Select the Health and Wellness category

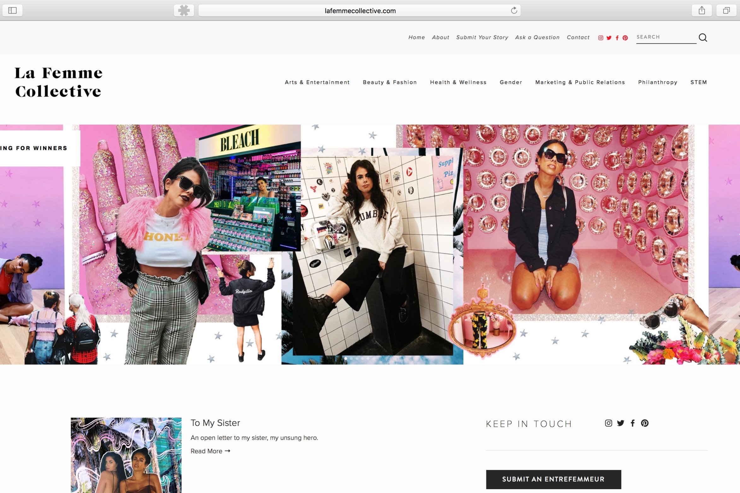tap(458, 82)
